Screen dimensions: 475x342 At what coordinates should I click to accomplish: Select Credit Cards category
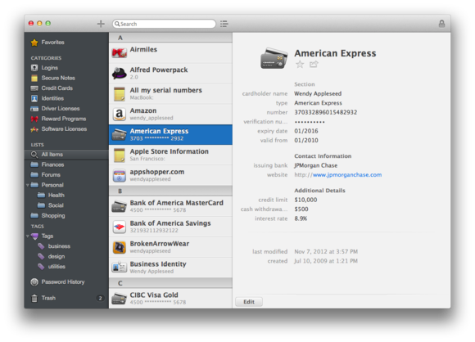(x=66, y=88)
